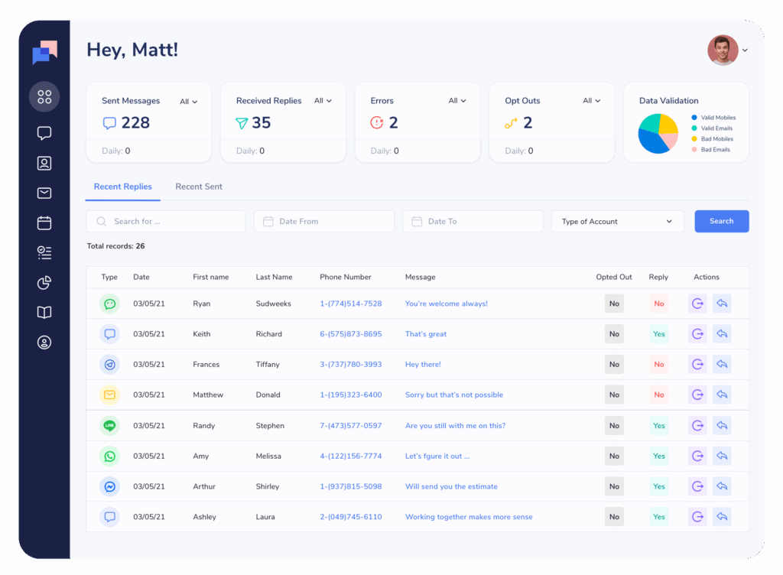
Task: Open the pie chart reports icon in sidebar
Action: pos(44,283)
